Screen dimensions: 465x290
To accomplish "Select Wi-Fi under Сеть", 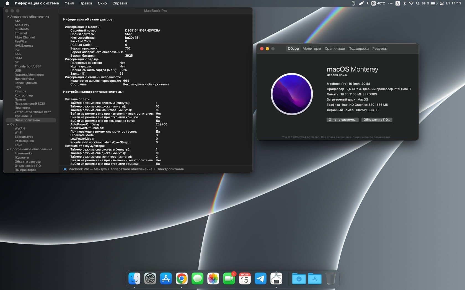I will click(19, 133).
